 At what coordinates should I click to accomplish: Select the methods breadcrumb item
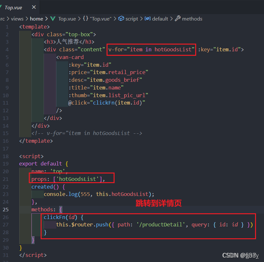(x=192, y=19)
